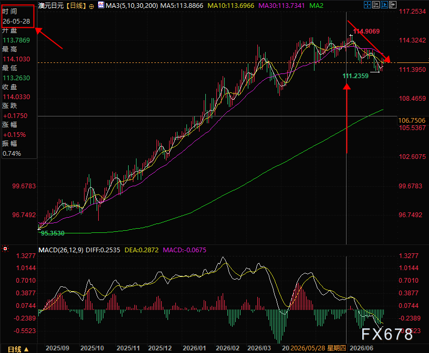429x353 pixels.
Task: Click the 2026/05/28 星期四 date marker
Action: click(x=318, y=348)
